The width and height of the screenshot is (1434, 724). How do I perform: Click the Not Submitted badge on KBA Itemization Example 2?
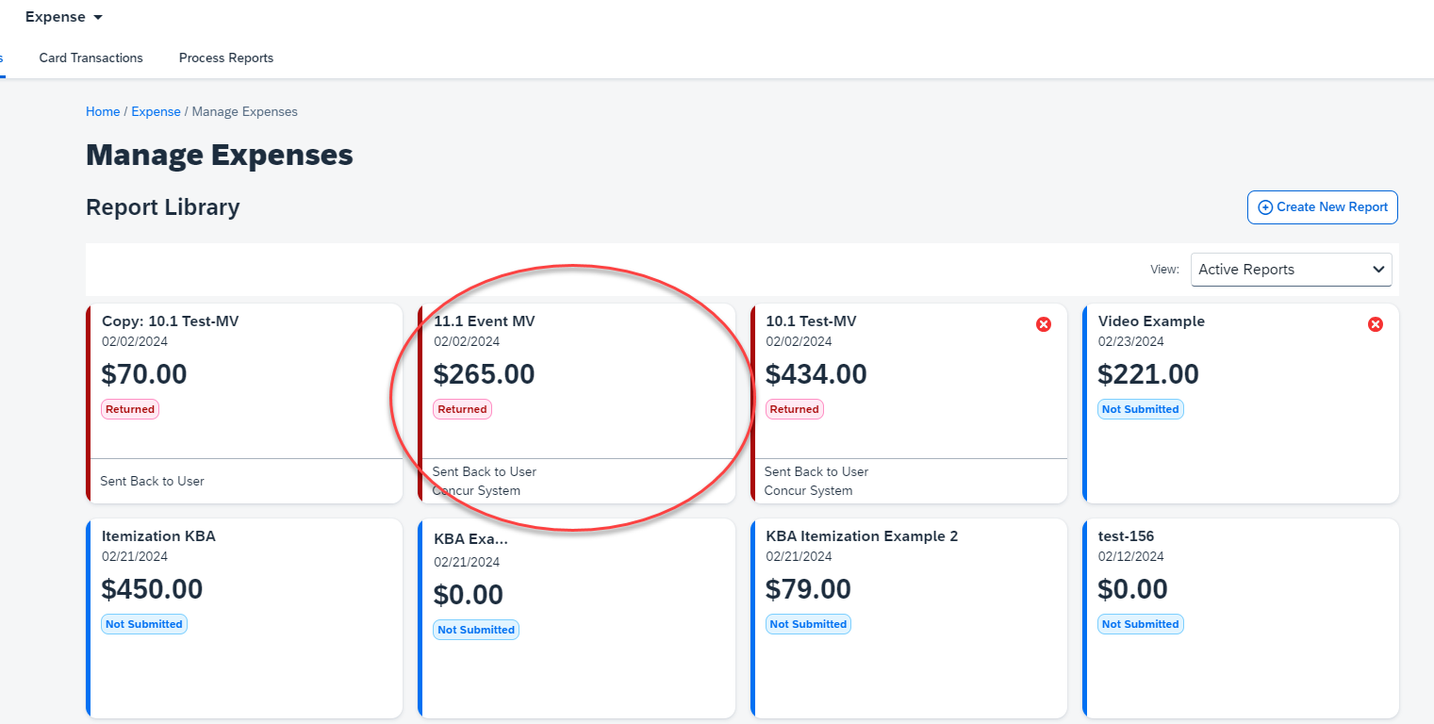coord(808,623)
